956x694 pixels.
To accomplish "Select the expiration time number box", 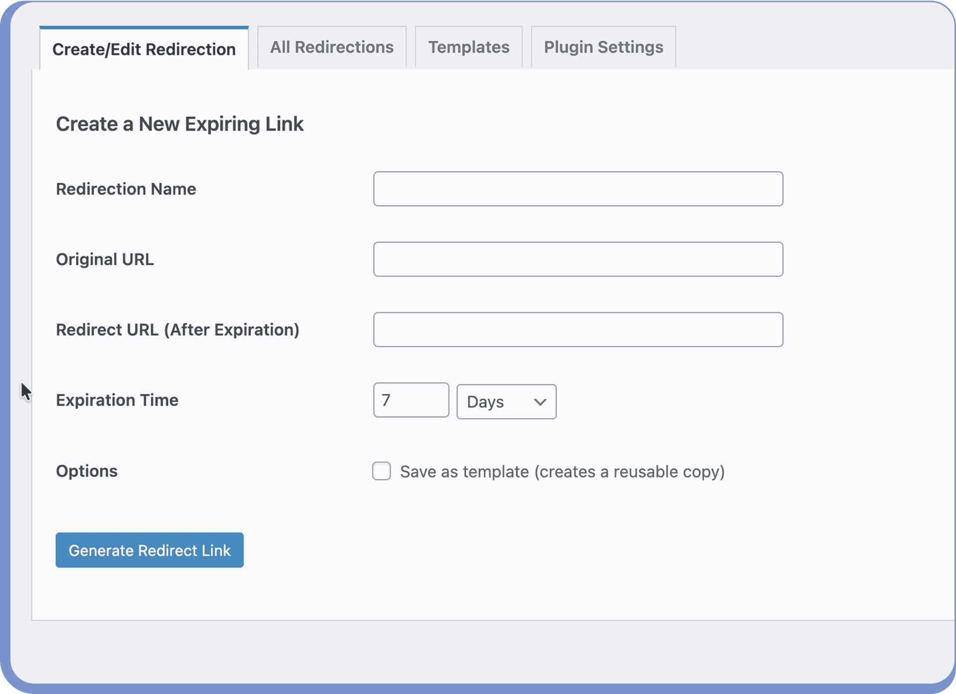I will (x=411, y=400).
